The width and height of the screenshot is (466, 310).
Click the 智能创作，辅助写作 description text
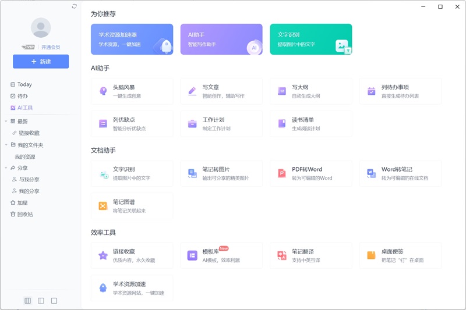(x=224, y=96)
